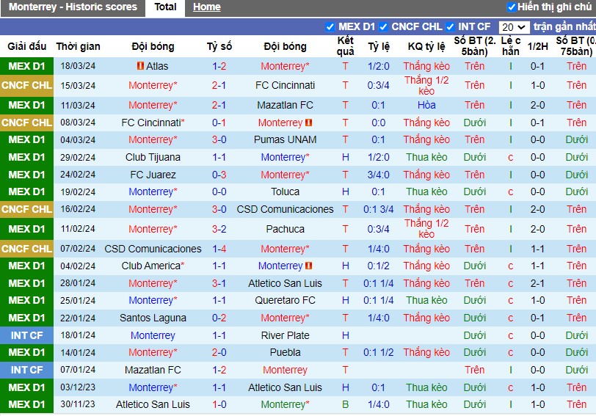
Task: Click Monterrey home team on 03/12/23
Action: pyautogui.click(x=153, y=387)
